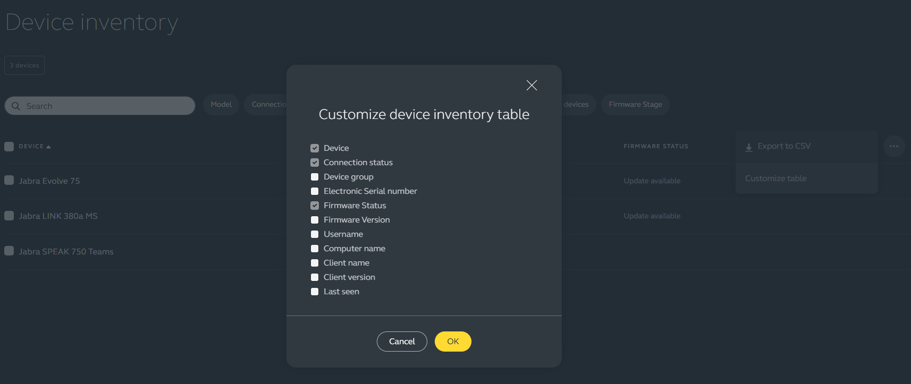Tick the Username checkbox
Screen dimensions: 911x384
[x=315, y=234]
